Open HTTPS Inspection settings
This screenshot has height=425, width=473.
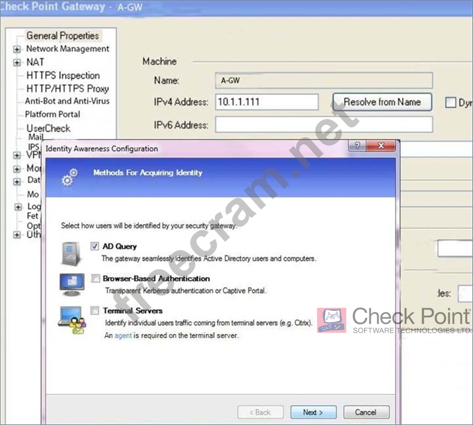pyautogui.click(x=63, y=75)
